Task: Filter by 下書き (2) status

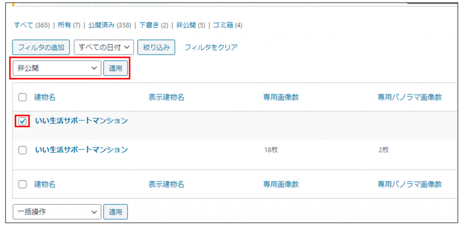Action: 154,25
